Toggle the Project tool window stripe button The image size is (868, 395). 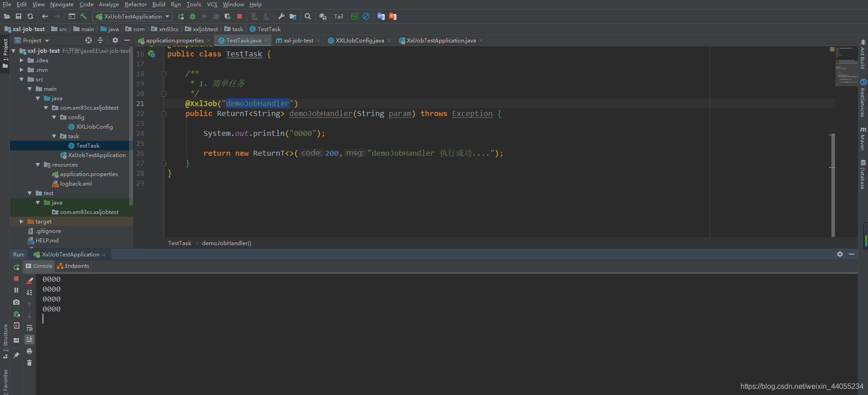pyautogui.click(x=5, y=54)
